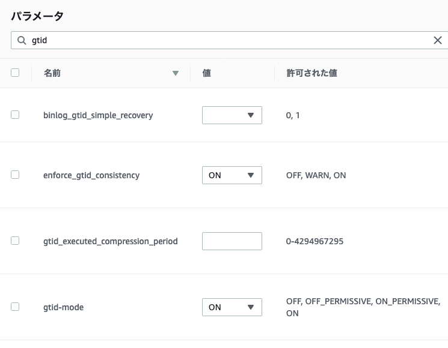448x348 pixels.
Task: Click the search magnifier icon
Action: [x=22, y=40]
